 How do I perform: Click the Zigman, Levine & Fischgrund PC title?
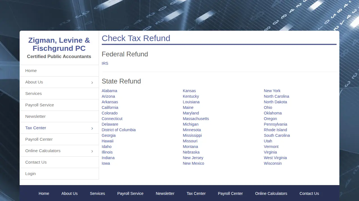click(59, 44)
